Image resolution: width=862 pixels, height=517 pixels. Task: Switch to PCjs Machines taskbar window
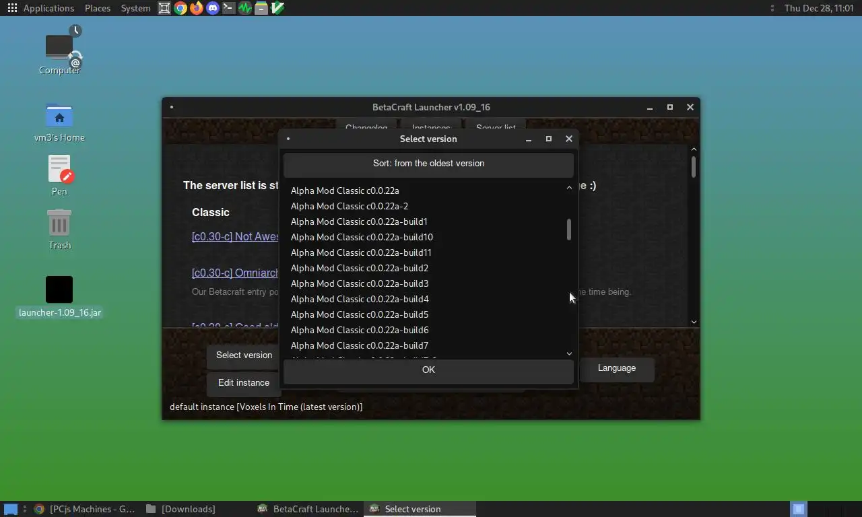pyautogui.click(x=85, y=509)
